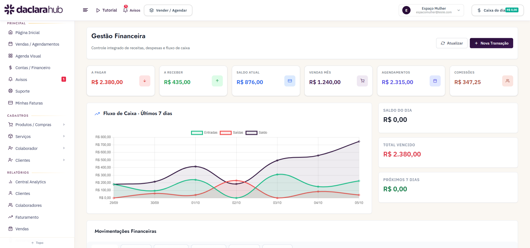Open the Espaço Mulher account dropdown arrow
530x248 pixels.
click(x=459, y=10)
